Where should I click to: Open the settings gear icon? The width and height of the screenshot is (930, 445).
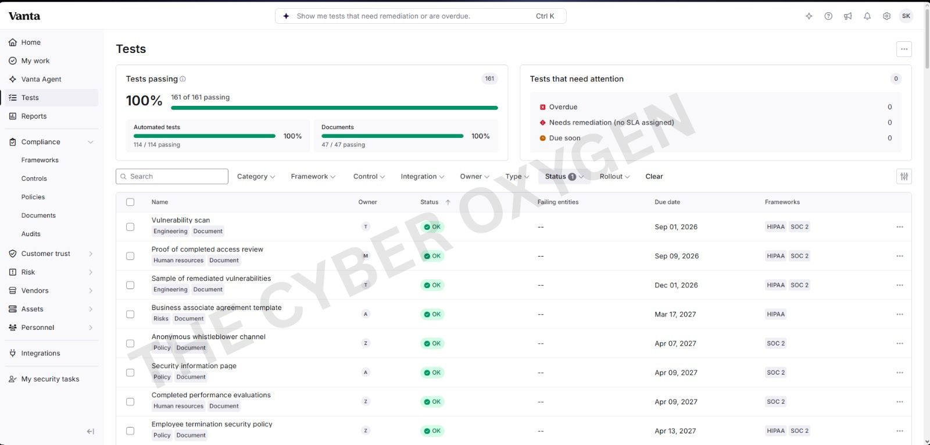[x=886, y=16]
